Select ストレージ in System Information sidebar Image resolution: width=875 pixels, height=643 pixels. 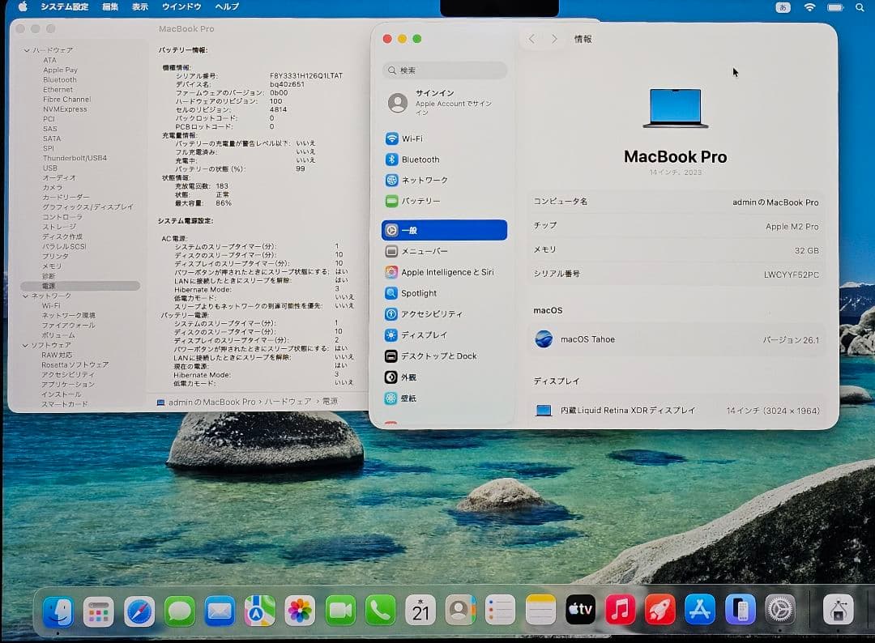tap(59, 227)
